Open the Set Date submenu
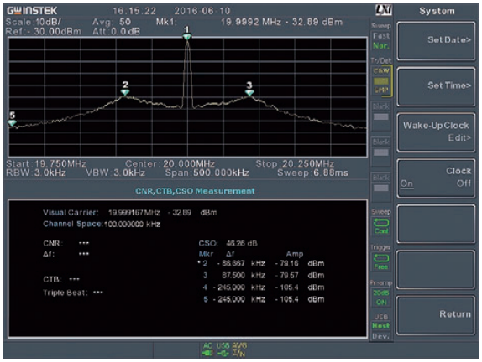Viewport: 482px width, 362px height. point(436,41)
